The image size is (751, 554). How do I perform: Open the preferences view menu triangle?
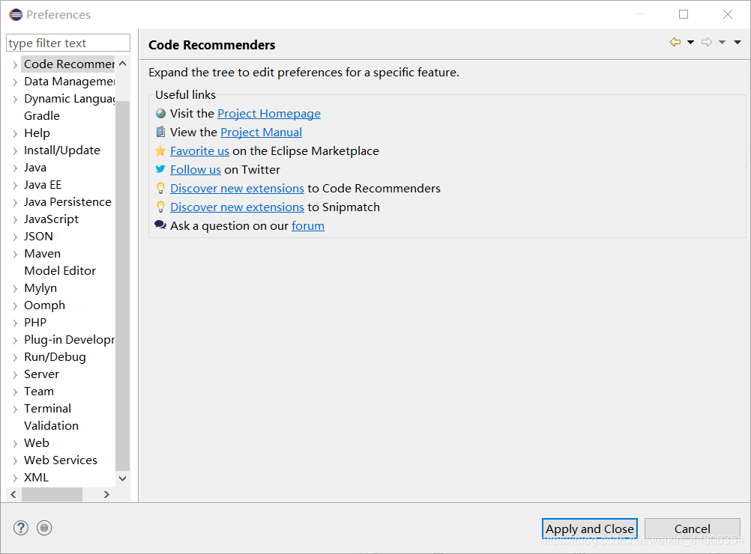pyautogui.click(x=738, y=42)
